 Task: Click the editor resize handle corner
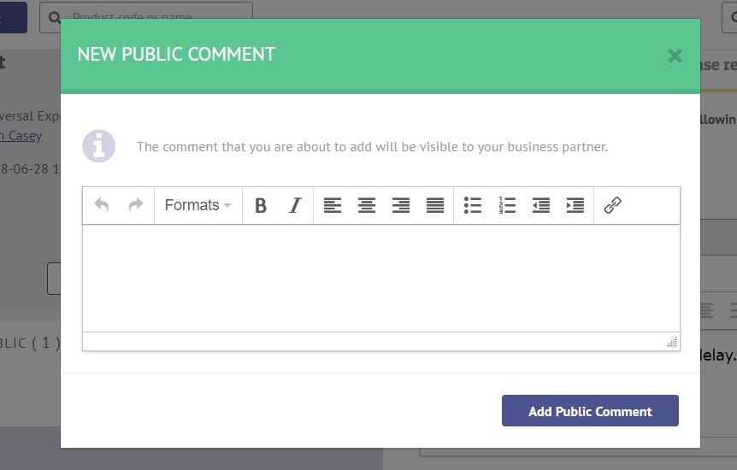(x=672, y=342)
